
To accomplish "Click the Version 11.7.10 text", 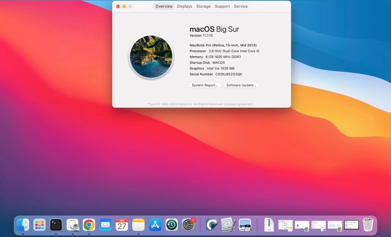I will (201, 35).
